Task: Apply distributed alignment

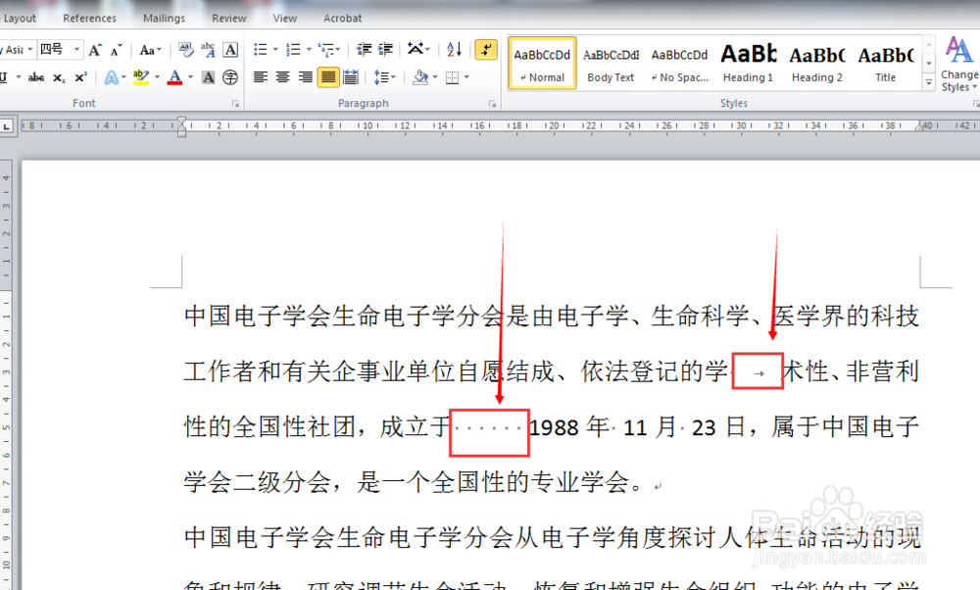Action: (x=351, y=77)
